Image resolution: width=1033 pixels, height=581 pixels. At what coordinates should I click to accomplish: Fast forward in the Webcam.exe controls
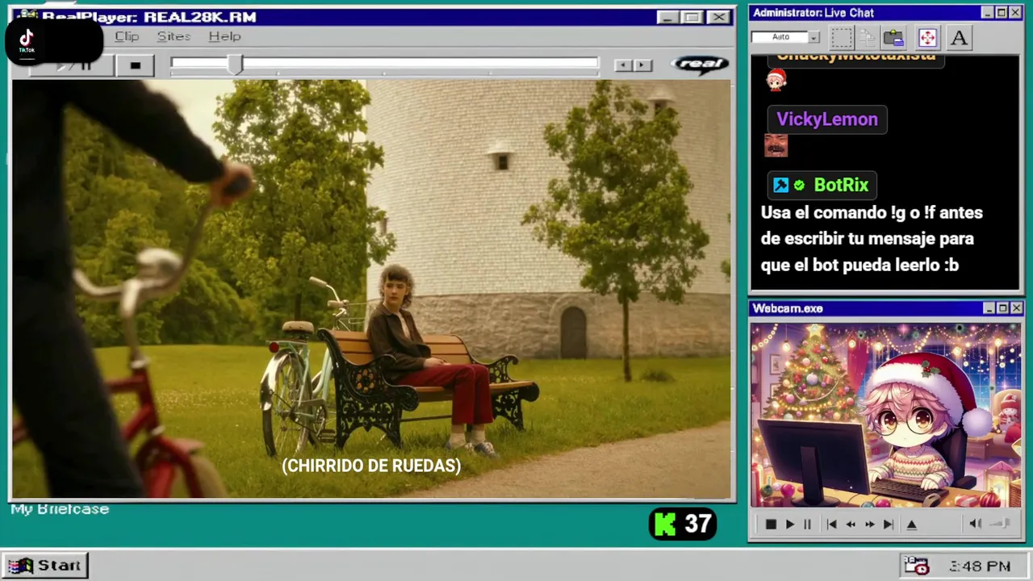(x=869, y=525)
